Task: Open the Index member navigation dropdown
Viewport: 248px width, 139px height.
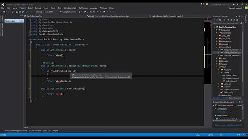Action: pyautogui.click(x=180, y=16)
